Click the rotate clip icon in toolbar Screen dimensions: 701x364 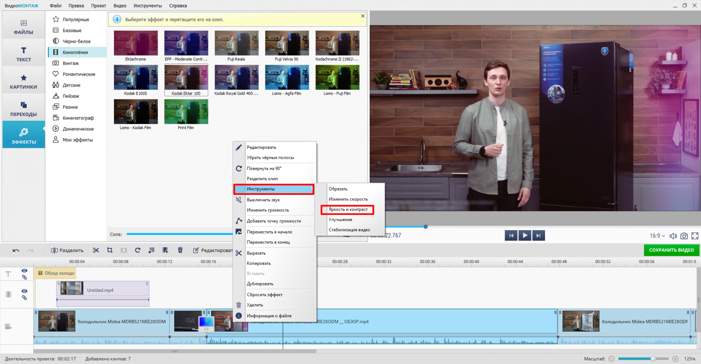click(138, 250)
